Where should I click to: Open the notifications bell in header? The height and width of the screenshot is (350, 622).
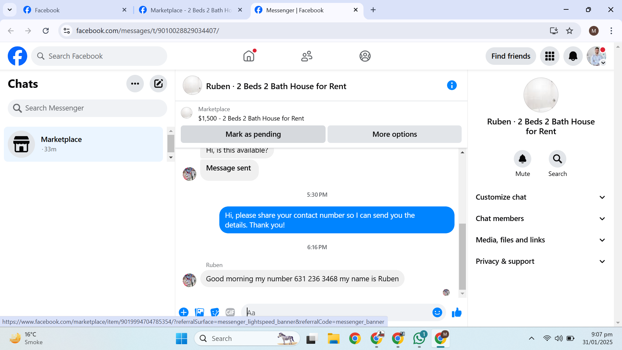573,56
